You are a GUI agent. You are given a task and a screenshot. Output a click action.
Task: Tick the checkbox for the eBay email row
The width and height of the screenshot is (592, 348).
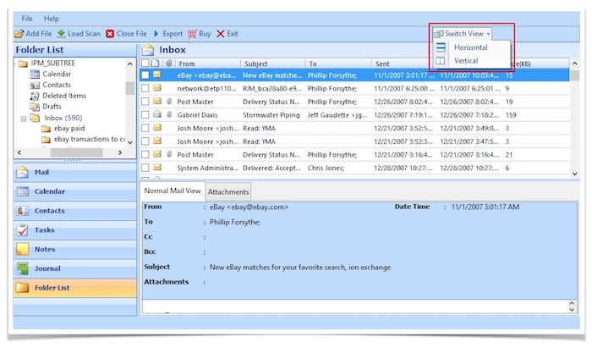coord(145,75)
